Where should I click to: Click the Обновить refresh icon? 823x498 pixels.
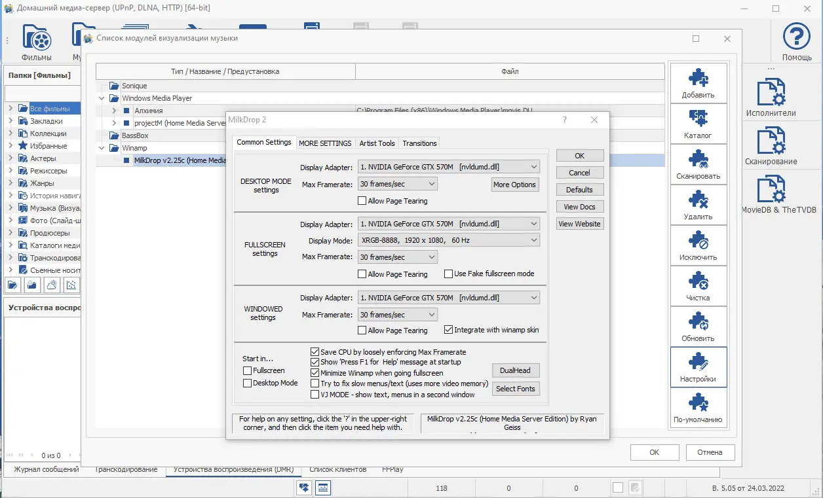pos(698,322)
